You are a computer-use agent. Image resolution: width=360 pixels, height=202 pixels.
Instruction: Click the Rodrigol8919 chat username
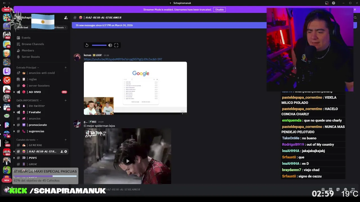(x=293, y=144)
